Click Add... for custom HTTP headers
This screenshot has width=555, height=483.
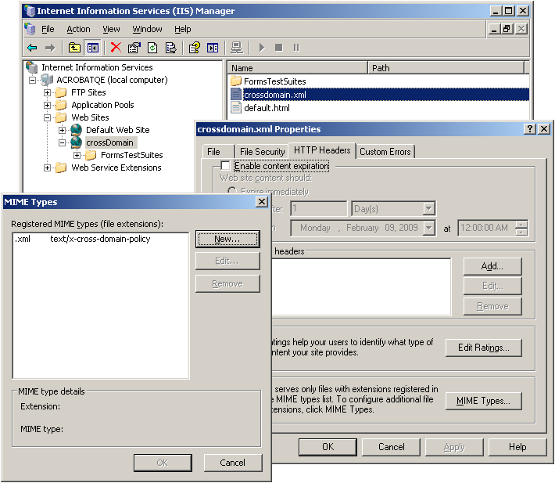(492, 266)
